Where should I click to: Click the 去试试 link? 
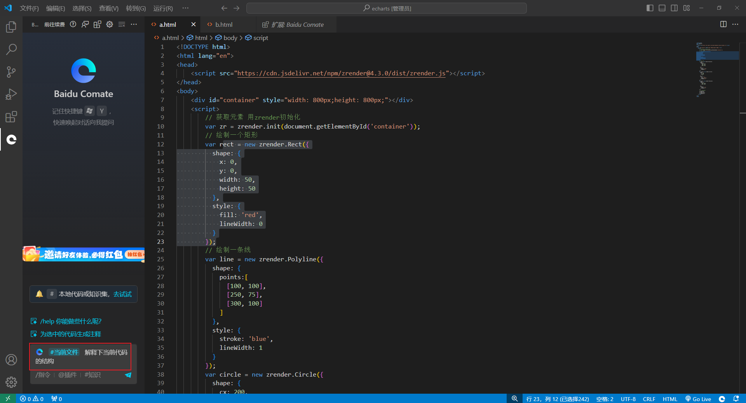122,294
